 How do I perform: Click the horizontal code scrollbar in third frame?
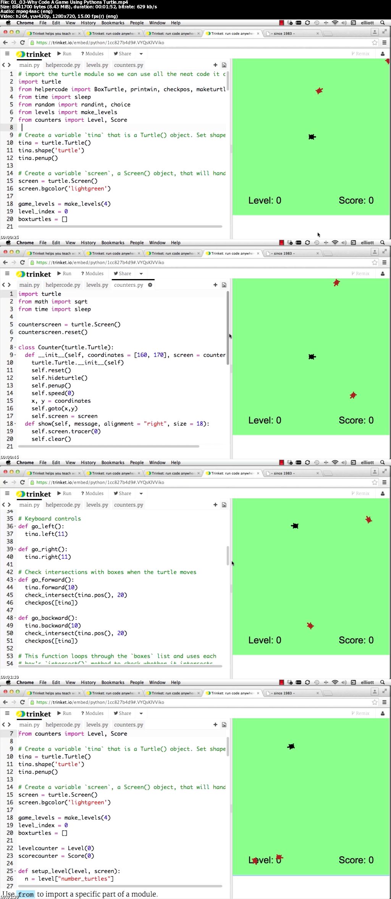coord(120,667)
